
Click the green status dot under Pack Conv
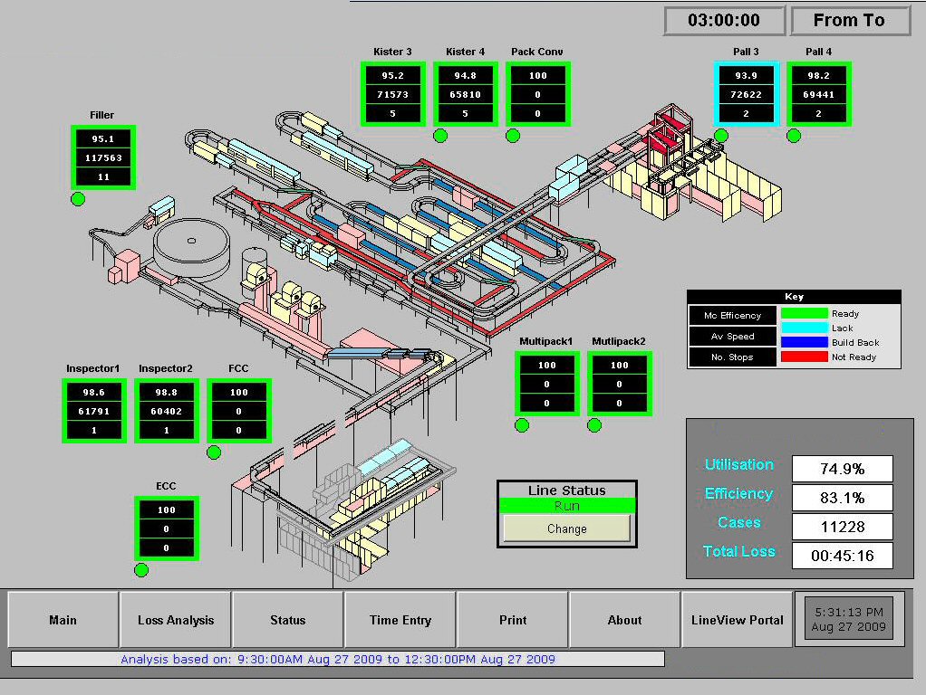[513, 136]
